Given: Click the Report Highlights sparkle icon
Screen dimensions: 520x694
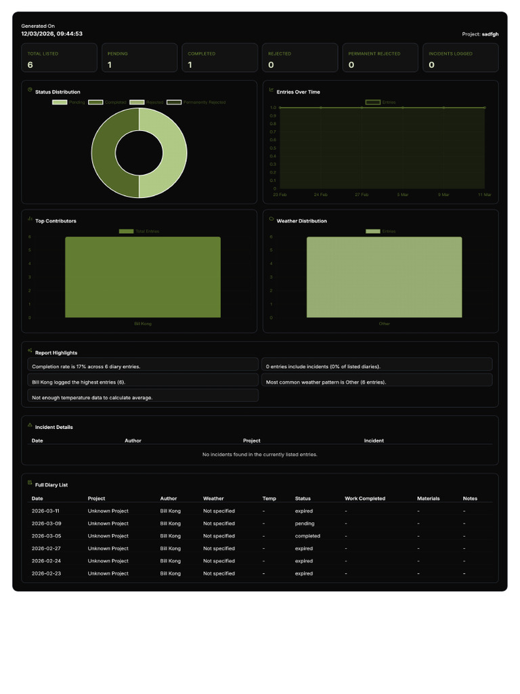Looking at the screenshot, I should tap(30, 350).
